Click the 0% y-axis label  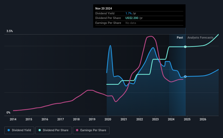pyautogui.click(x=8, y=112)
